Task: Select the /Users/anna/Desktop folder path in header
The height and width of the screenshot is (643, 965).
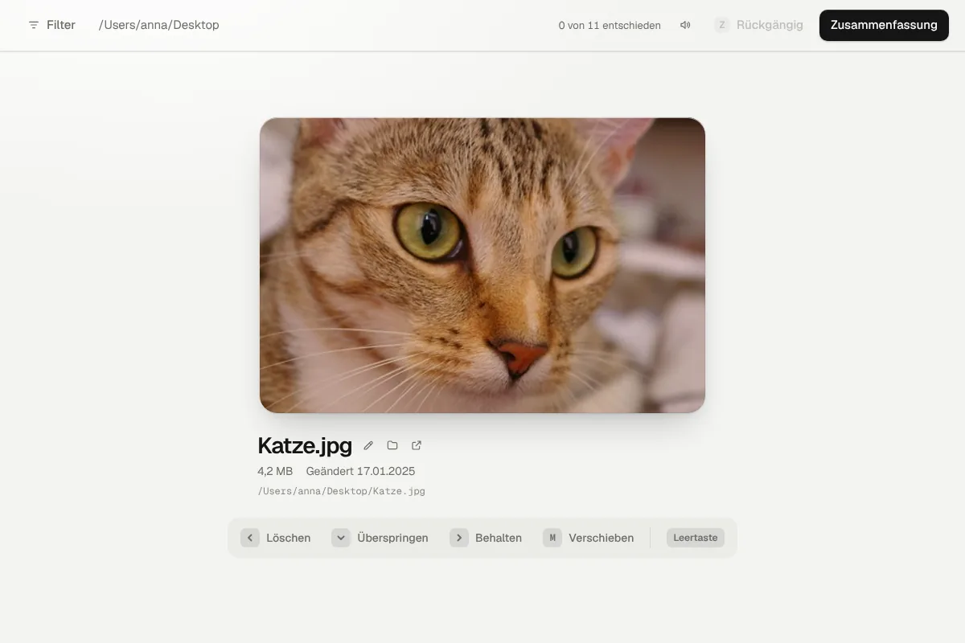Action: (159, 25)
